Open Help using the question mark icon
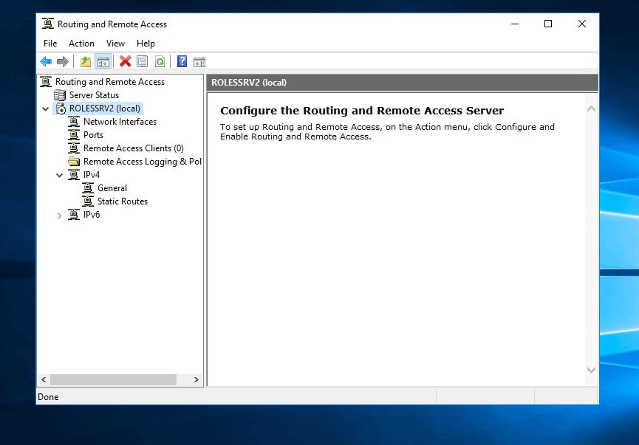This screenshot has height=445, width=639. pyautogui.click(x=182, y=61)
